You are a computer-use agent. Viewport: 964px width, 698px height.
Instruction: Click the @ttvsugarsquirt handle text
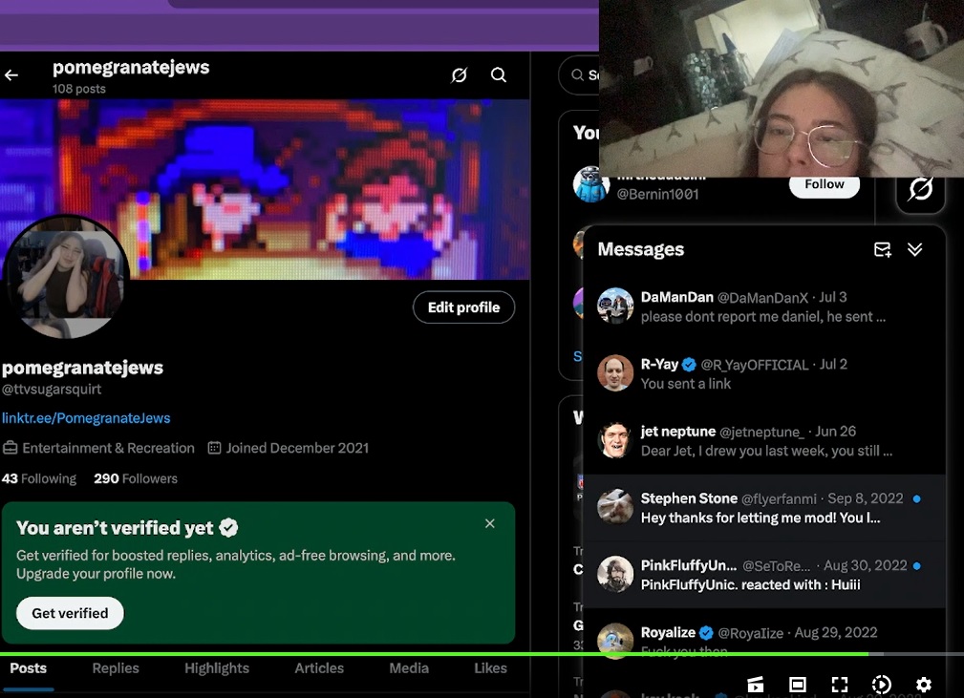[x=52, y=390]
